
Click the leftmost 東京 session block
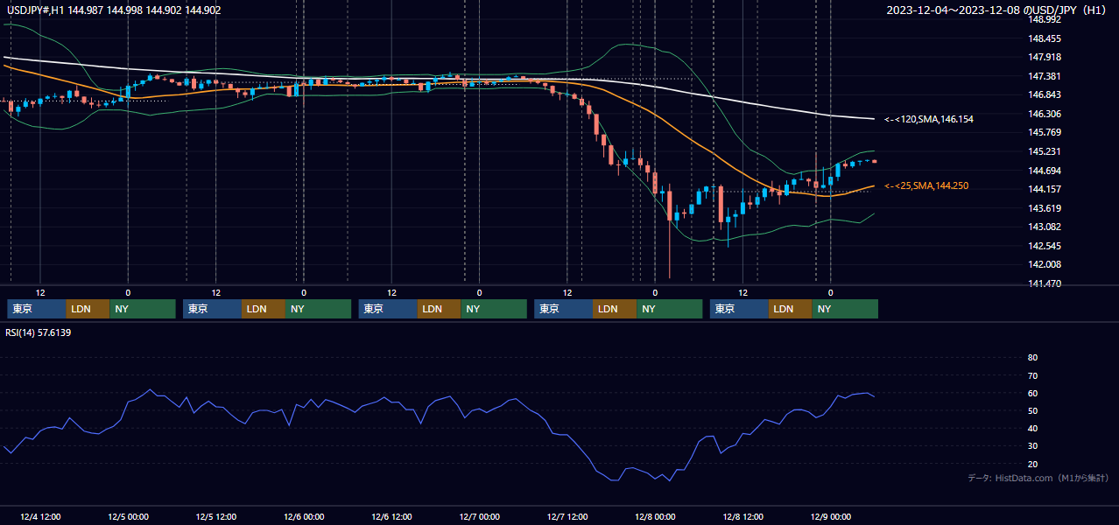(37, 309)
